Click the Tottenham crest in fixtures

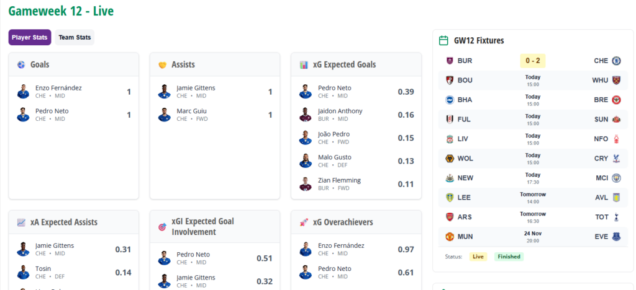click(617, 217)
